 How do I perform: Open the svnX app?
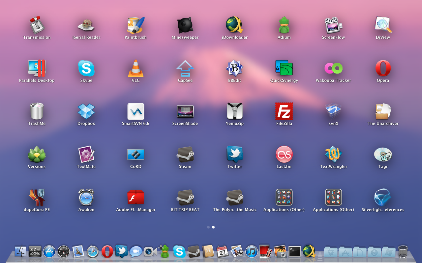(x=334, y=111)
